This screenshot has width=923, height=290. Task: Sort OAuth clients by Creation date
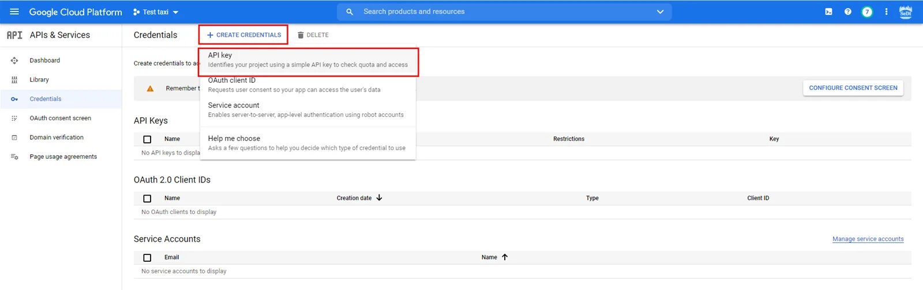click(354, 198)
